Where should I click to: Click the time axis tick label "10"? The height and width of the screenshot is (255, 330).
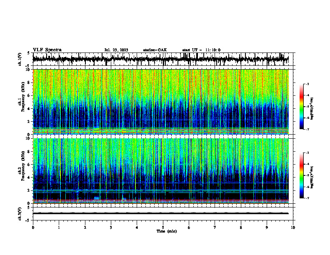[293, 227]
